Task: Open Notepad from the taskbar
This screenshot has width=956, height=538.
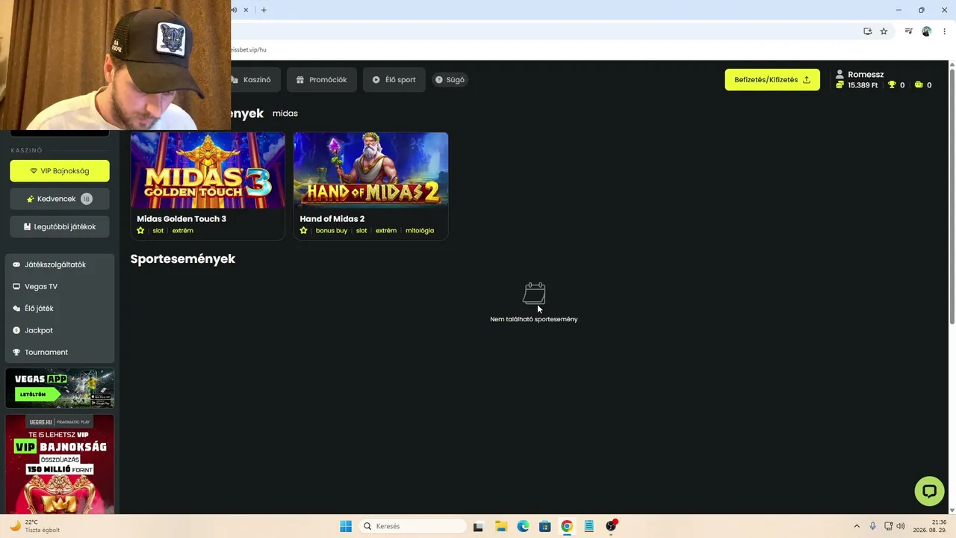Action: click(x=589, y=526)
